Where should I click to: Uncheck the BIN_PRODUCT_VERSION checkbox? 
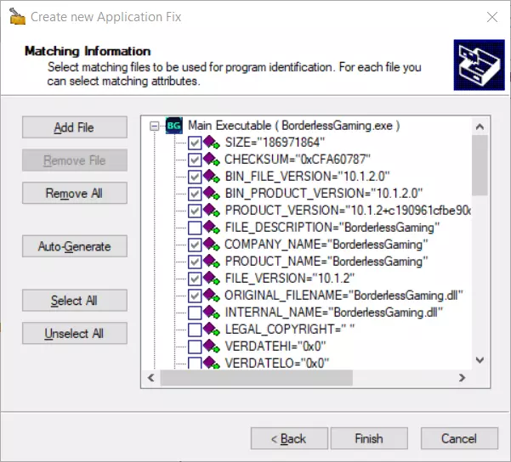[195, 194]
